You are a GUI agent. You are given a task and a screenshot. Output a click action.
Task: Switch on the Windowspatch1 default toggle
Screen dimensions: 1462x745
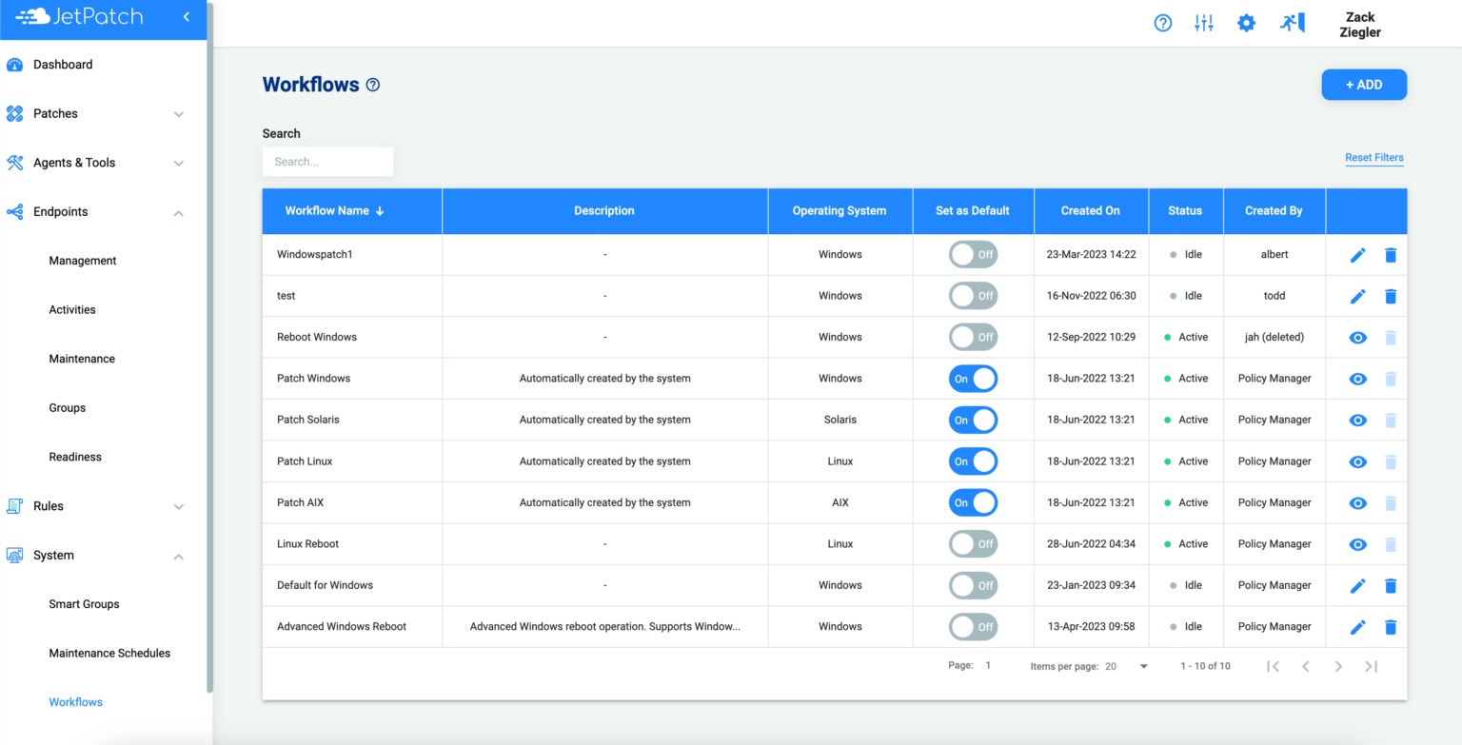pyautogui.click(x=973, y=254)
